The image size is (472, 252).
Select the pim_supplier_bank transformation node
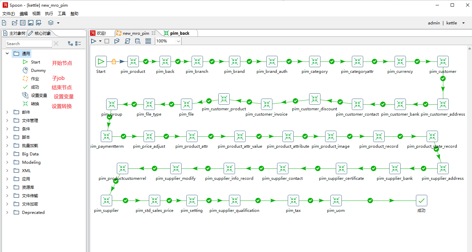(x=395, y=168)
